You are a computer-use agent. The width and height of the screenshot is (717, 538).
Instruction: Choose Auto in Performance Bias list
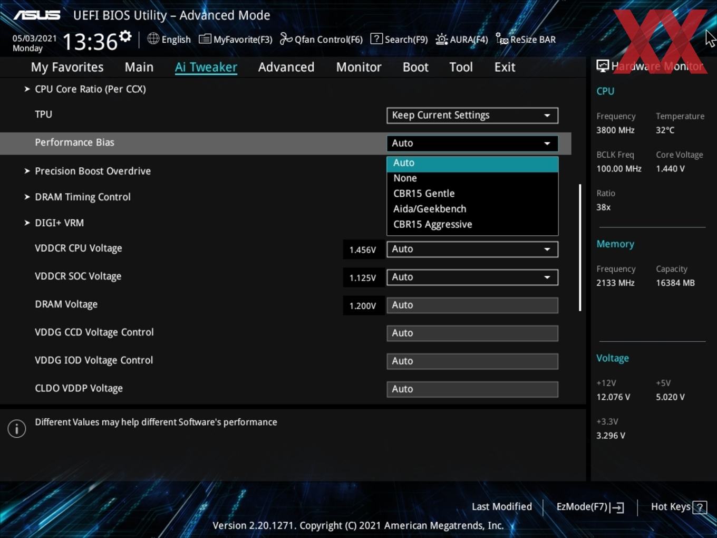click(472, 163)
